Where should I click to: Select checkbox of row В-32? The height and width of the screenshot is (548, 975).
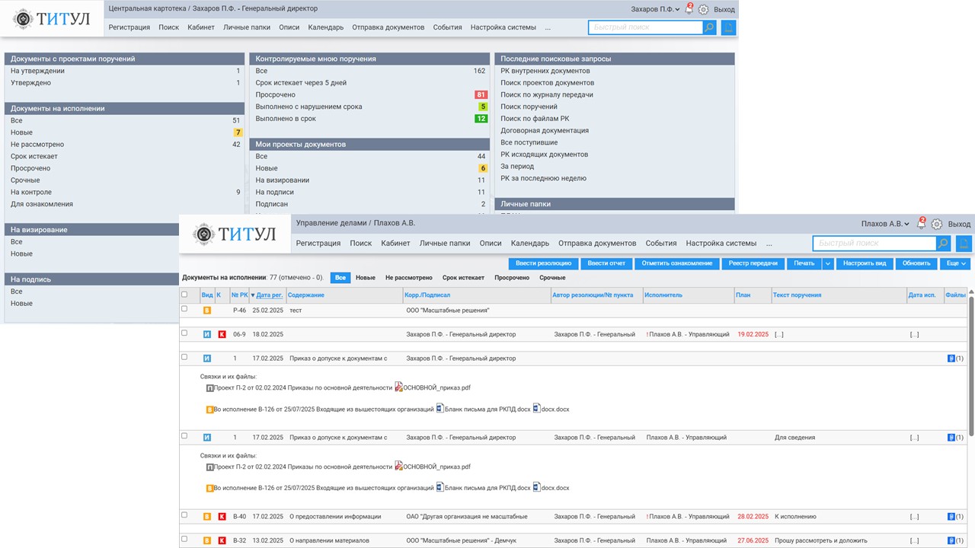coord(184,540)
